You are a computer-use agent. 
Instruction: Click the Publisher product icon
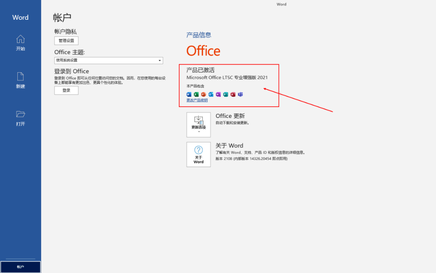click(226, 94)
